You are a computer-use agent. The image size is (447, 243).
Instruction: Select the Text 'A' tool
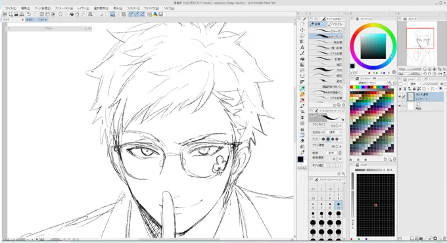(302, 47)
